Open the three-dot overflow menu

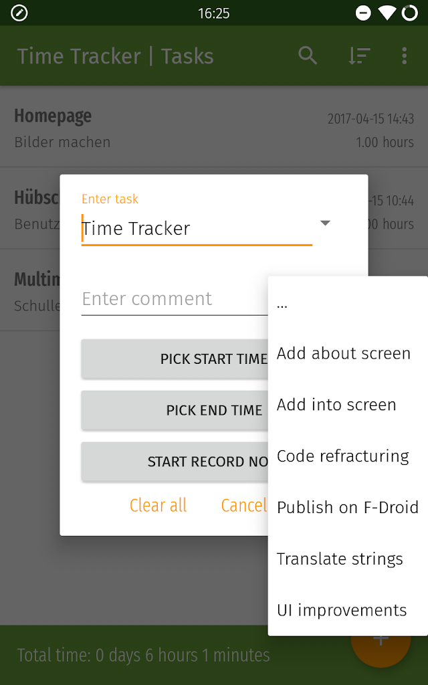(x=404, y=56)
